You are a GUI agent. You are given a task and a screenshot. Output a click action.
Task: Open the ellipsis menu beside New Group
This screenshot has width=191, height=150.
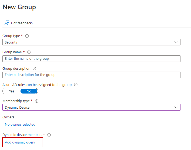click(x=45, y=7)
